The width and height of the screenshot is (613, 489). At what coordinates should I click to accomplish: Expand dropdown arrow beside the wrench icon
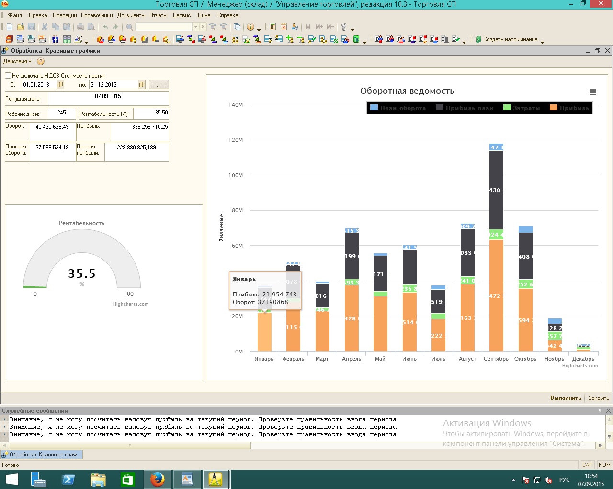tap(352, 29)
